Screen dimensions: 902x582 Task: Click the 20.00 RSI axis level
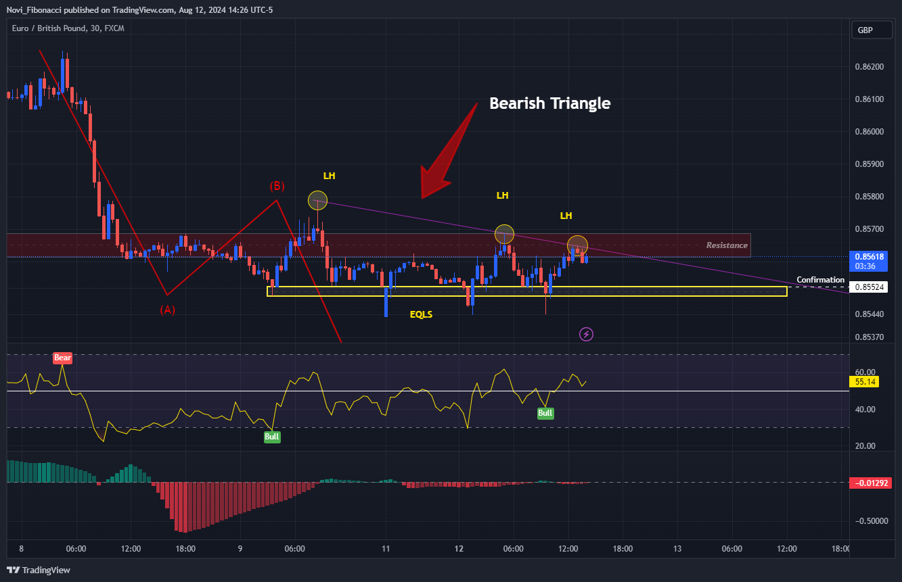(x=865, y=446)
